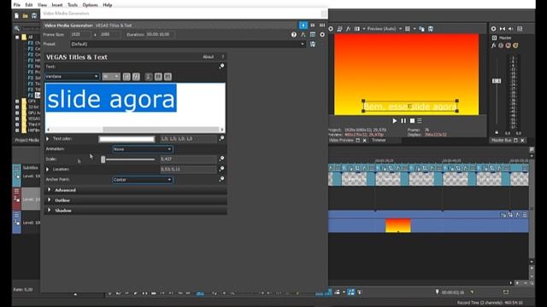Click the Video Output FX icon in the preview toolbar

click(348, 29)
